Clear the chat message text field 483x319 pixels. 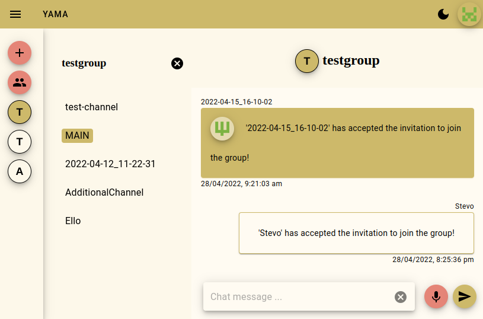[401, 297]
